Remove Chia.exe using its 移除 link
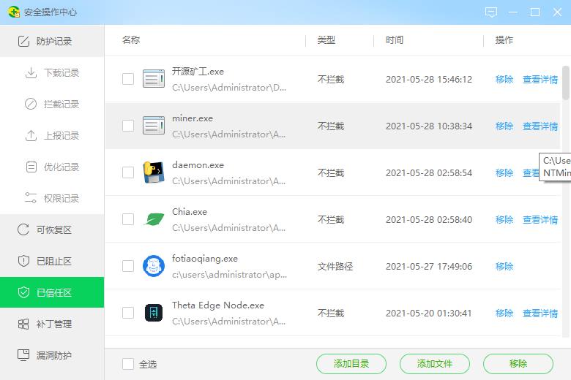 coord(504,220)
